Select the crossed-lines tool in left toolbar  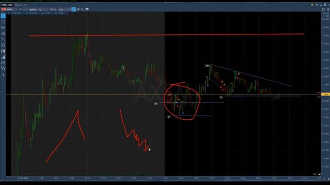coord(3,63)
